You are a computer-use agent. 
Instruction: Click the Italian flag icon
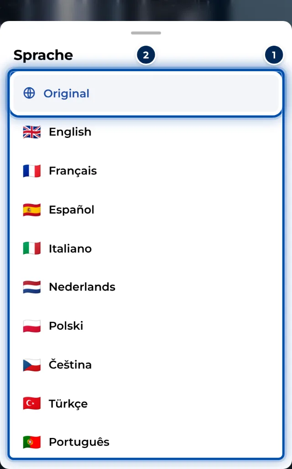point(31,248)
